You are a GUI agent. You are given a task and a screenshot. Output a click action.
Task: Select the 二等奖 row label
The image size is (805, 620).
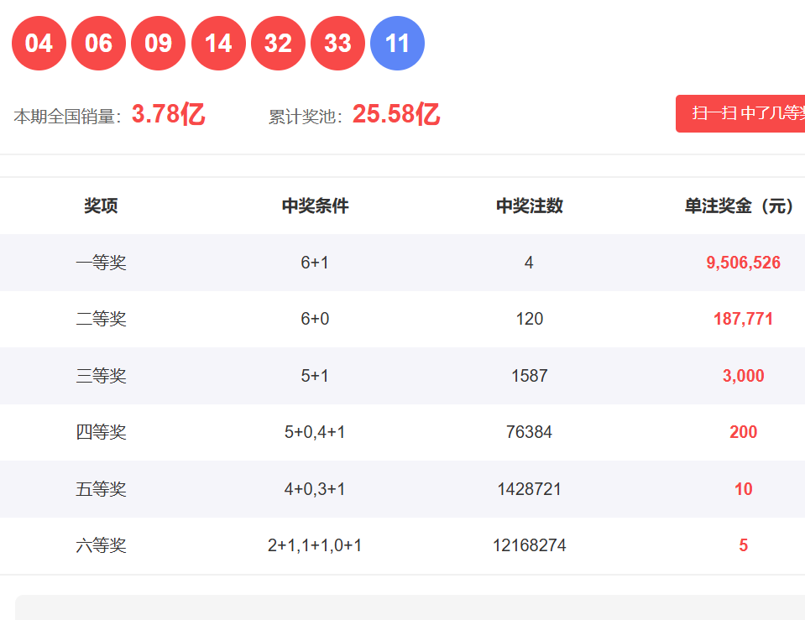click(x=101, y=319)
